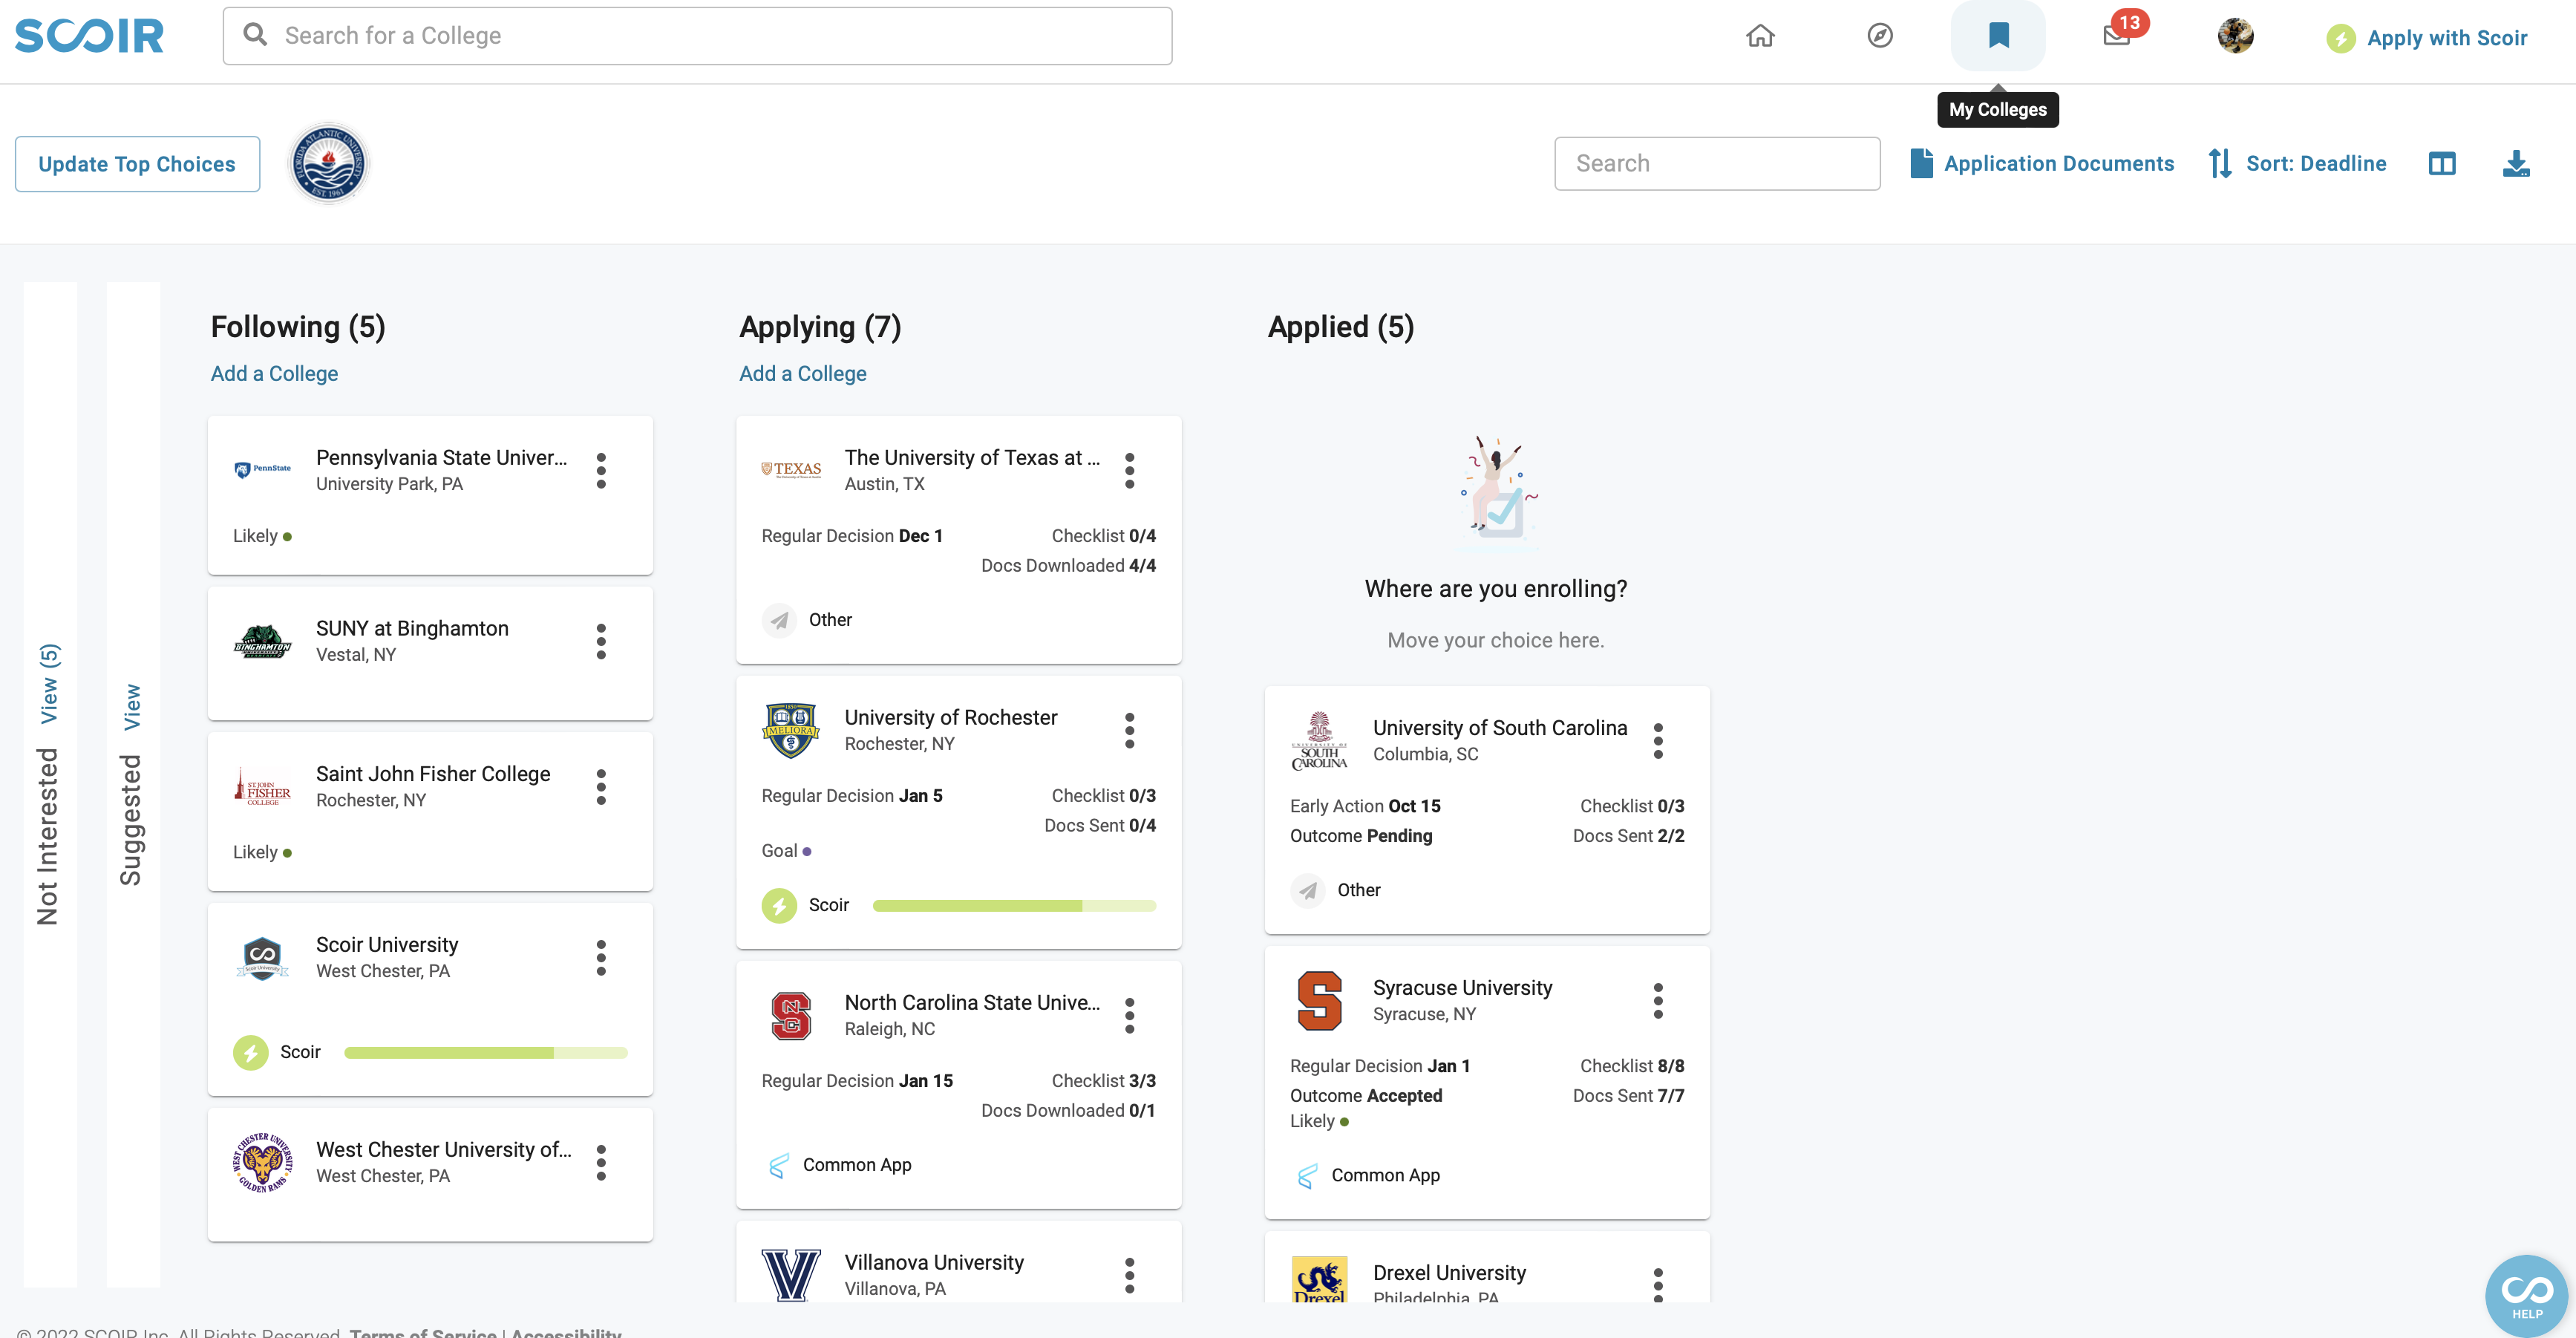Open options menu for Scoir University

pyautogui.click(x=601, y=958)
